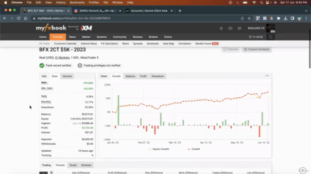The width and height of the screenshot is (311, 174).
Task: Open the Brokers nav item
Action: pos(153,37)
